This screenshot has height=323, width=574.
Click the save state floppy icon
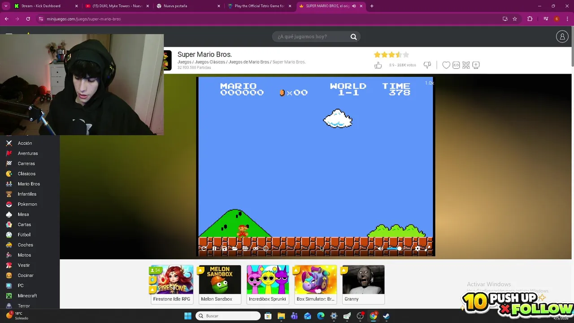pos(224,249)
